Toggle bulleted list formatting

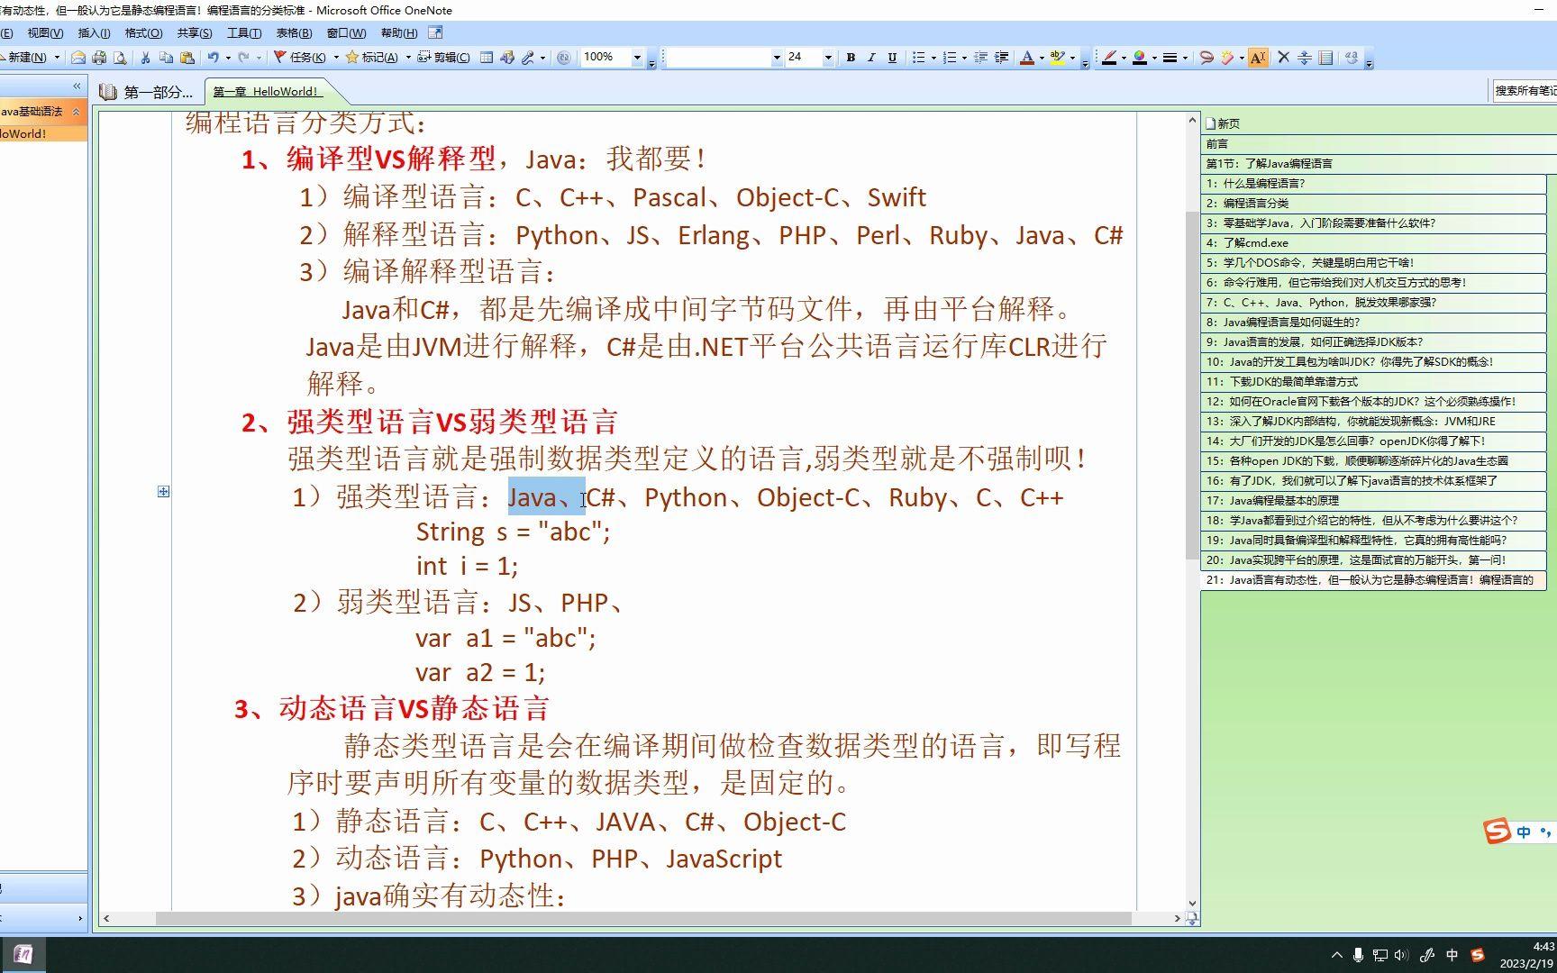tap(918, 58)
